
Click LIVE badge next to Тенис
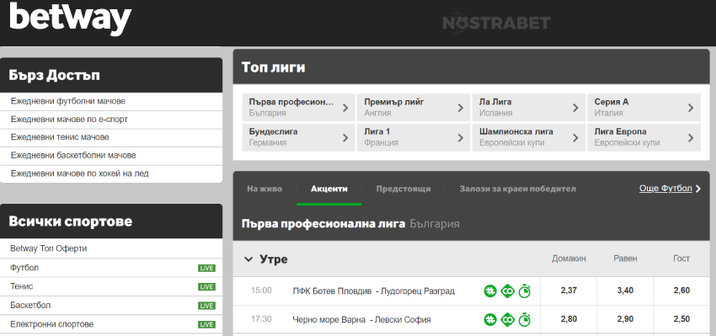tap(206, 286)
